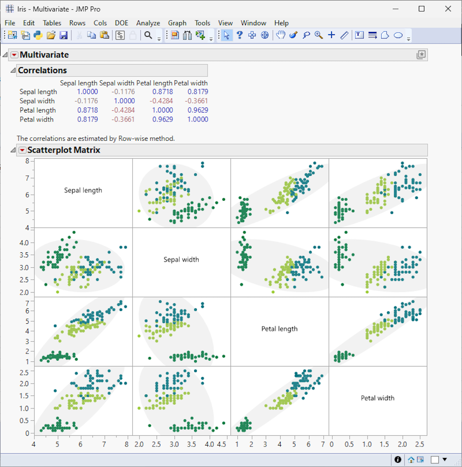462x467 pixels.
Task: Open the Graph menu
Action: coord(177,23)
